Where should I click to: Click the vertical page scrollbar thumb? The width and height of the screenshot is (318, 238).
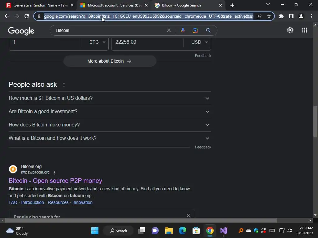(315, 121)
